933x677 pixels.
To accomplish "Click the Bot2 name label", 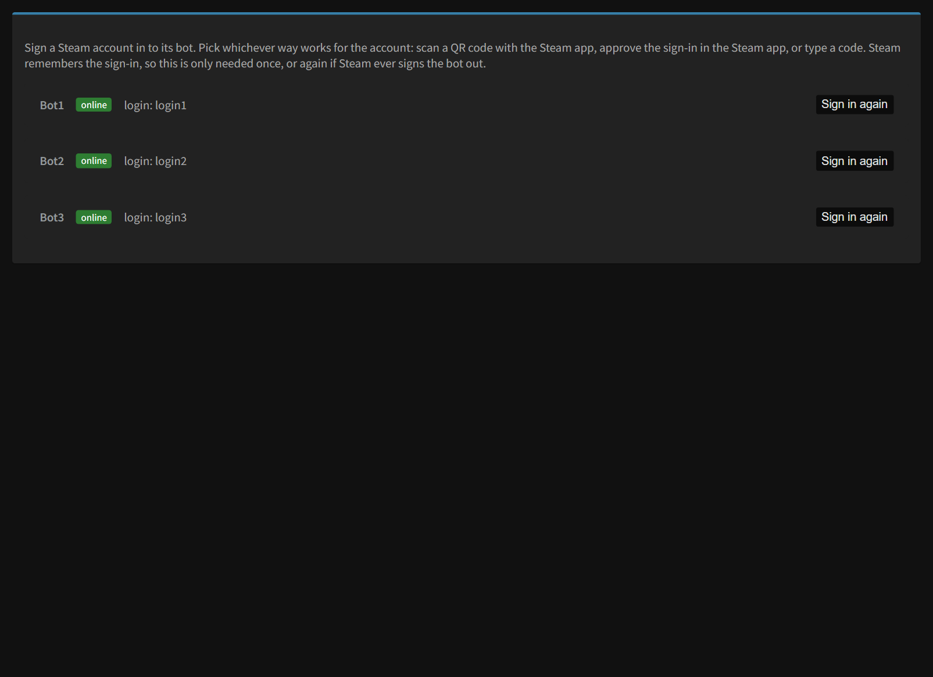I will [52, 161].
